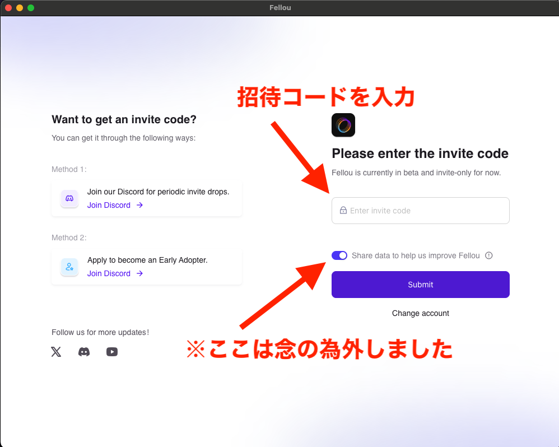Click 'Apply to become an Early Adopter.' text
The height and width of the screenshot is (447, 559).
click(x=147, y=260)
